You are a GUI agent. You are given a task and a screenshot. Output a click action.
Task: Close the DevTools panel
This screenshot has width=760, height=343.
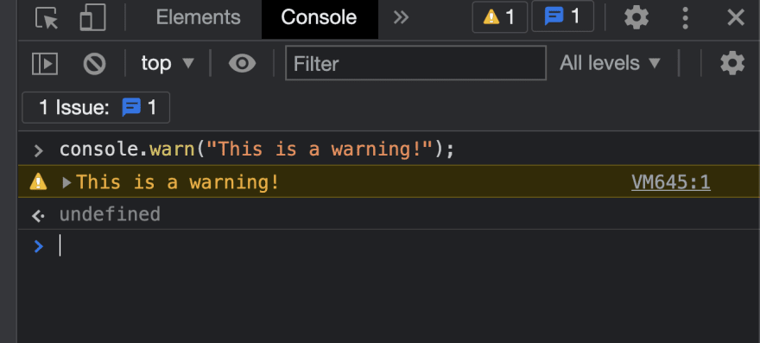pyautogui.click(x=736, y=18)
